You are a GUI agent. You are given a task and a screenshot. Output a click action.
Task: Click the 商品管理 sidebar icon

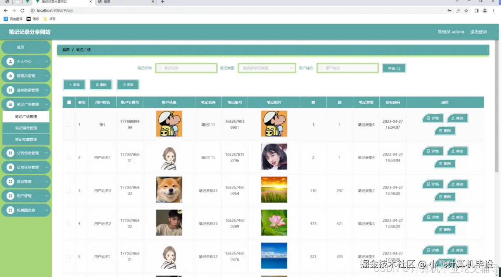coord(10,182)
